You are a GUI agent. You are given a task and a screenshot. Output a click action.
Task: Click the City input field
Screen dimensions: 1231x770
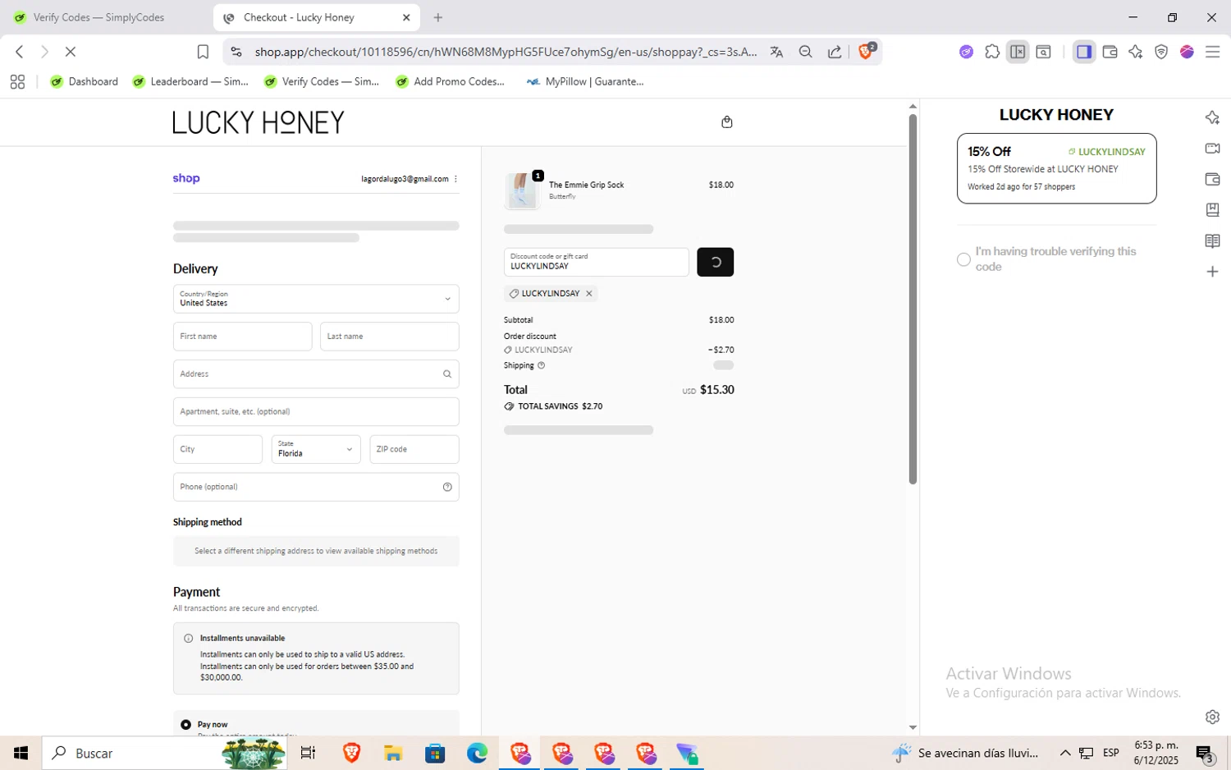[x=217, y=449]
